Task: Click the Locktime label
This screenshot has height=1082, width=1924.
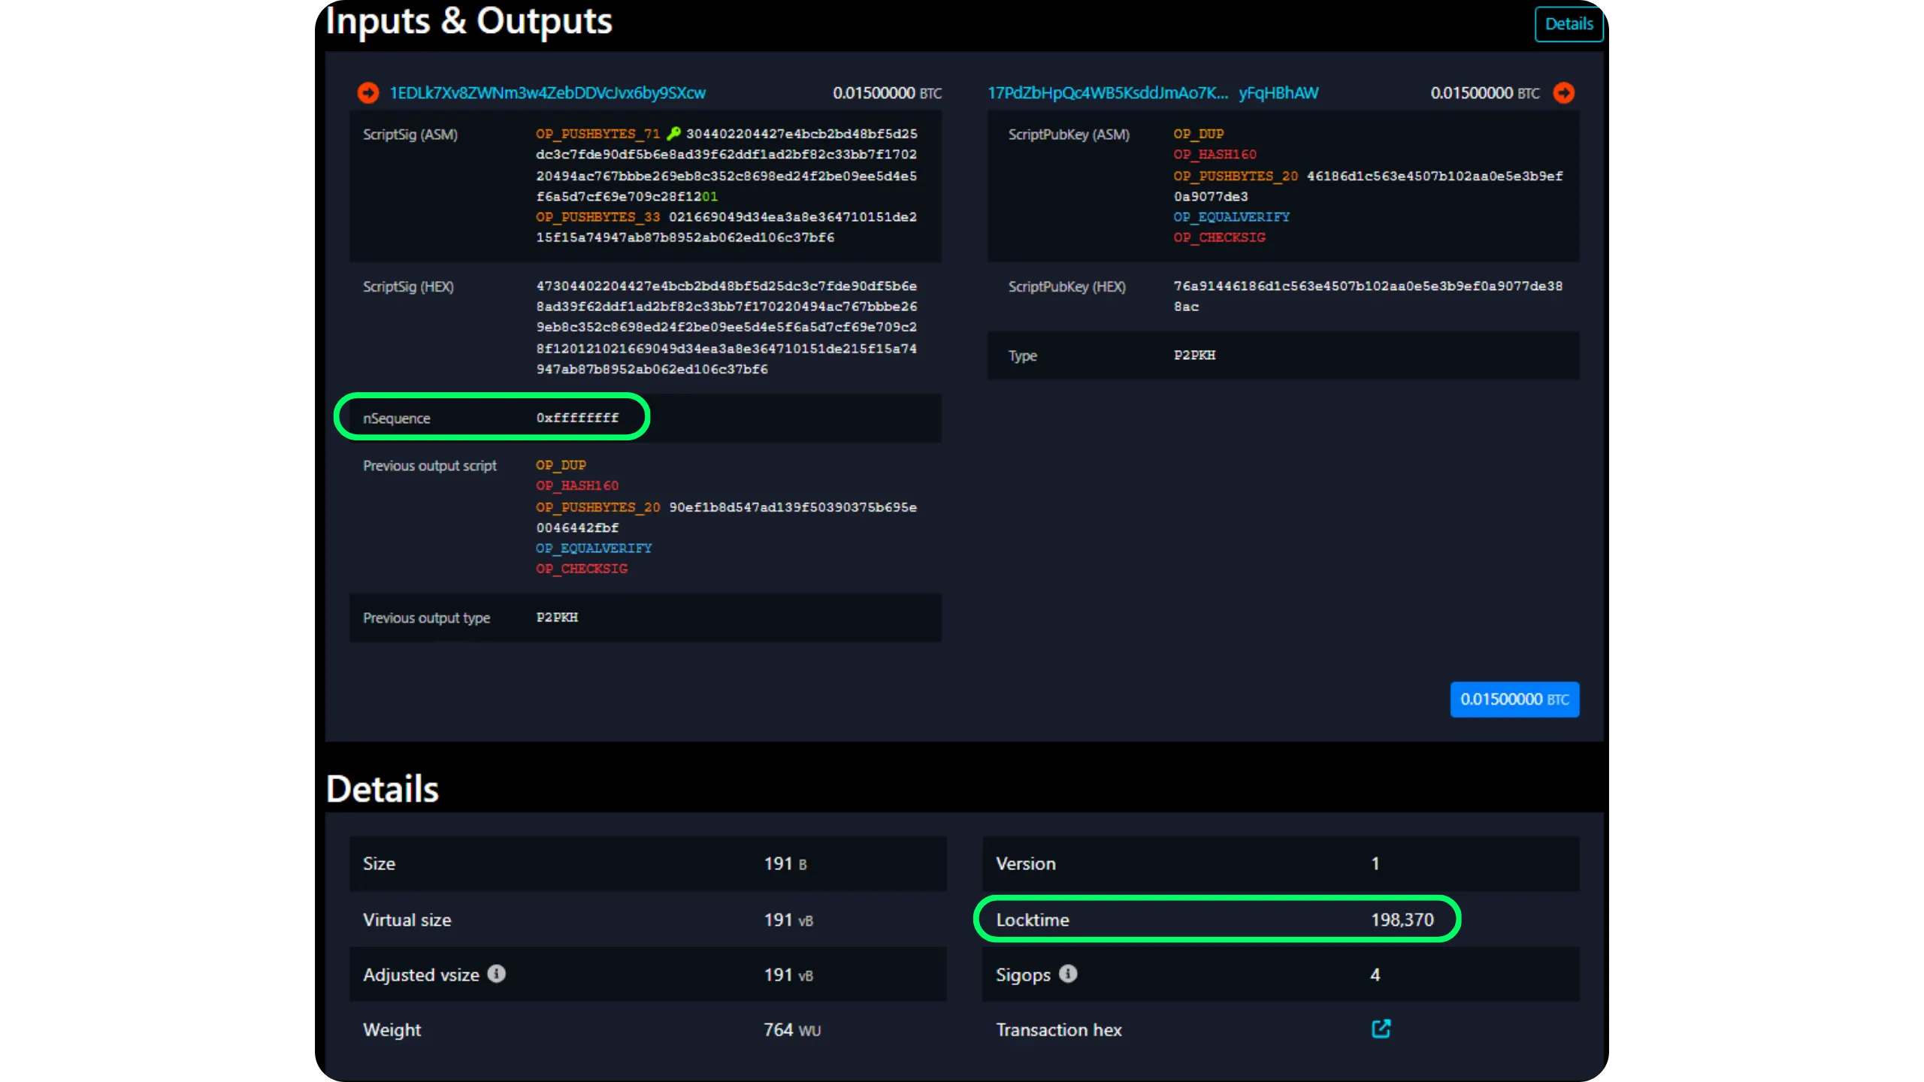Action: [x=1033, y=920]
